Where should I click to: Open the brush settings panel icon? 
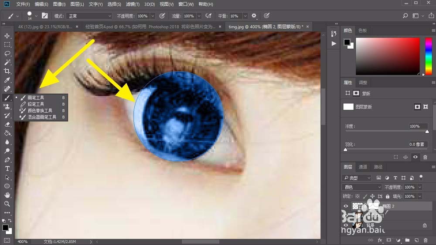click(x=44, y=16)
